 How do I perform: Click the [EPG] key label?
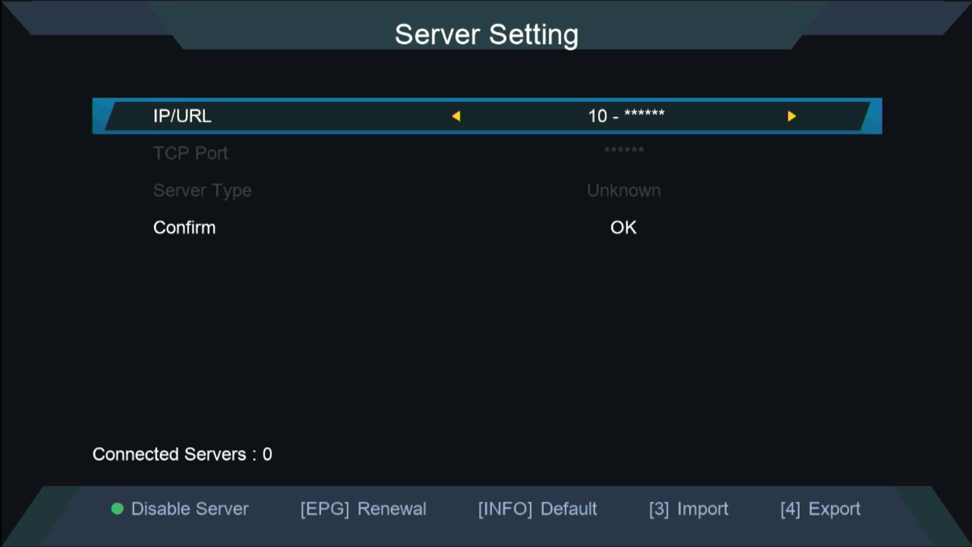(x=325, y=509)
